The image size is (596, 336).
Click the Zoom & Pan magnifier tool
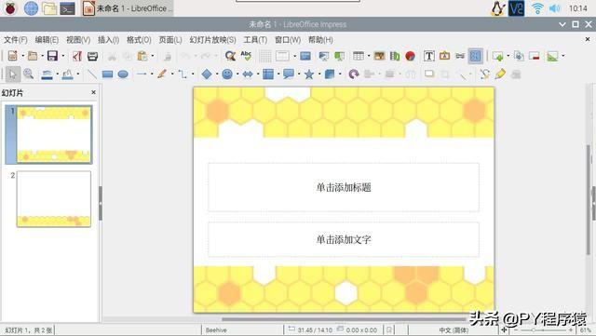point(29,74)
